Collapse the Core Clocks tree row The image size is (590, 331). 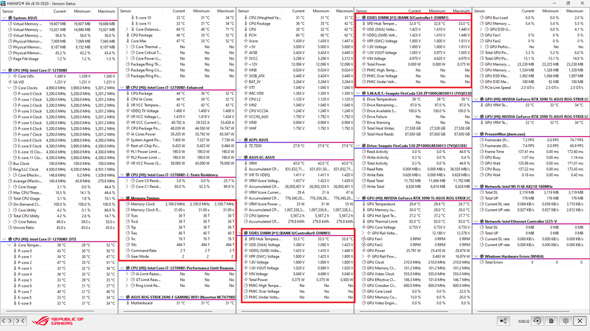coord(9,88)
